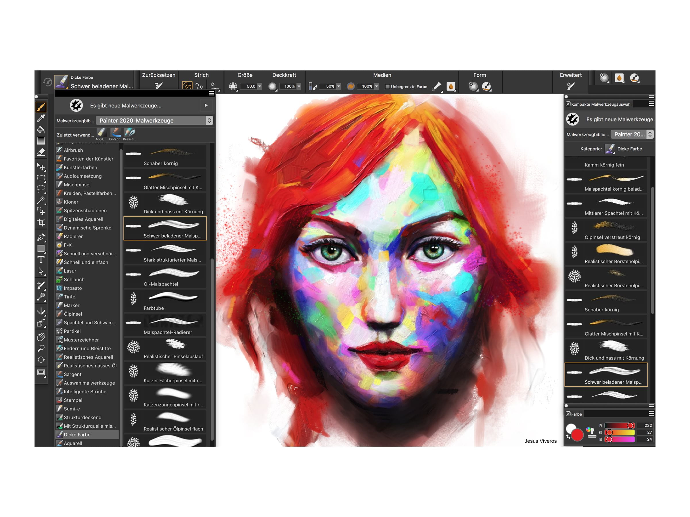Select the Magnifier zoom tool

pos(41,348)
